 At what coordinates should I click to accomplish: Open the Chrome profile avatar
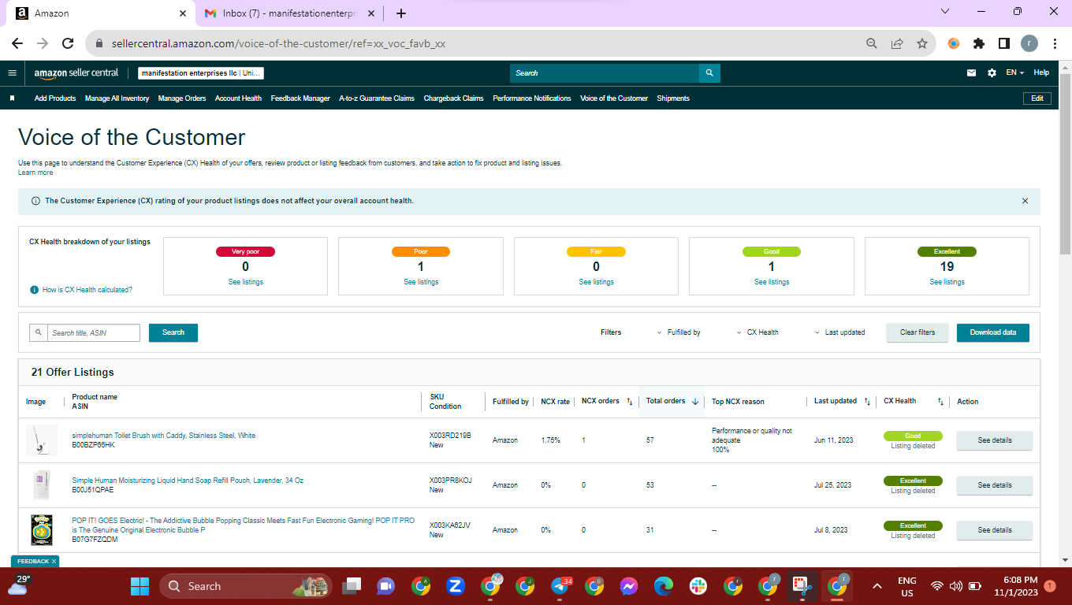(x=1029, y=43)
